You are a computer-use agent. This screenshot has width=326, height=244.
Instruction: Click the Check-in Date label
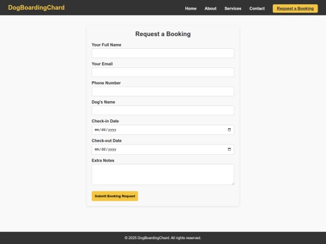(105, 121)
